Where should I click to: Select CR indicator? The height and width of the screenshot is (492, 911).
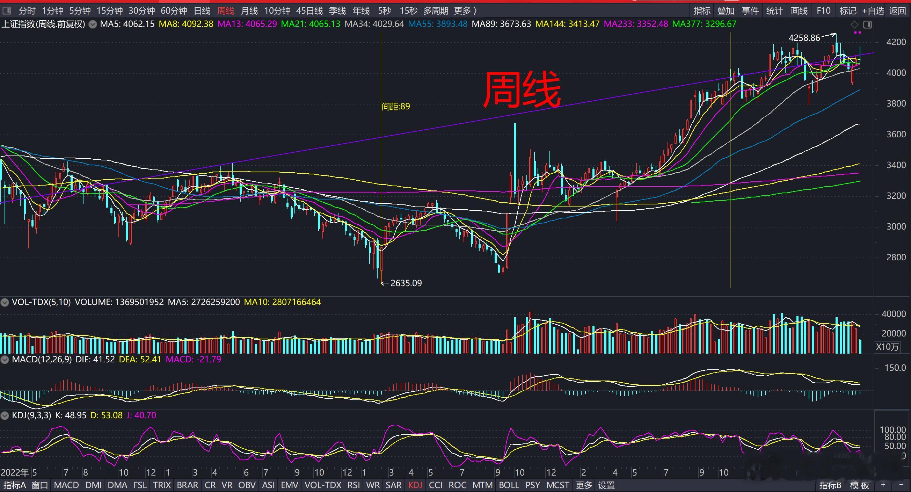click(x=210, y=485)
